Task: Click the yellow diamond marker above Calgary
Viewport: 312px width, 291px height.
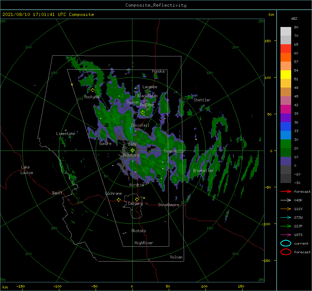Action: click(x=137, y=199)
